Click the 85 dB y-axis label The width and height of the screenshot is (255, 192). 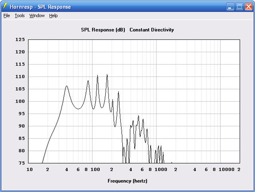(22, 138)
